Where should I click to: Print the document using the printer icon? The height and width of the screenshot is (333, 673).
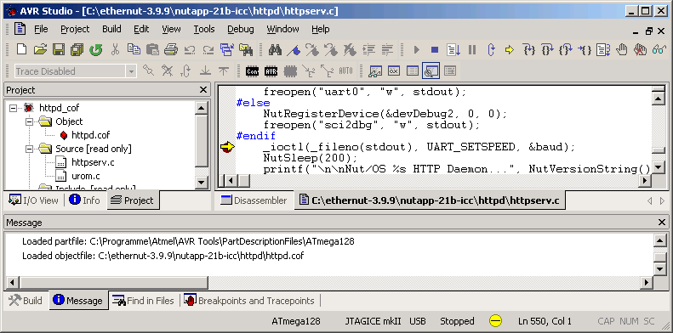click(171, 50)
